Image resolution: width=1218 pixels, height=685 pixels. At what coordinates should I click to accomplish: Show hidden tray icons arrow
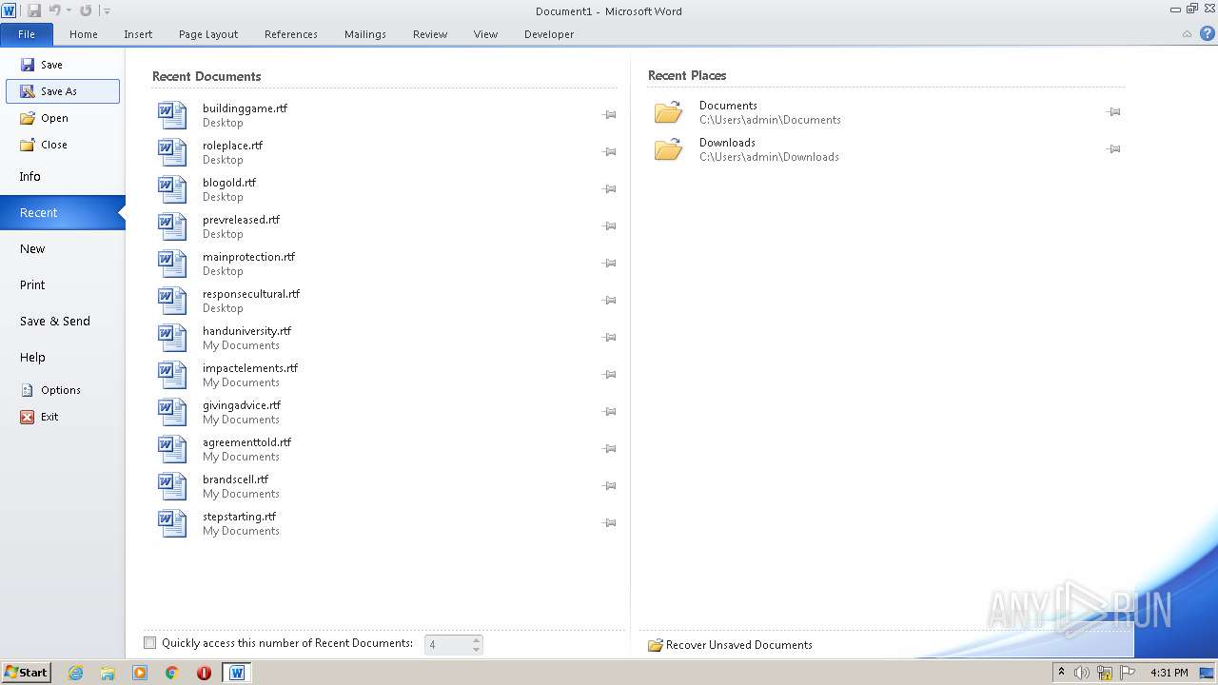tap(1061, 673)
